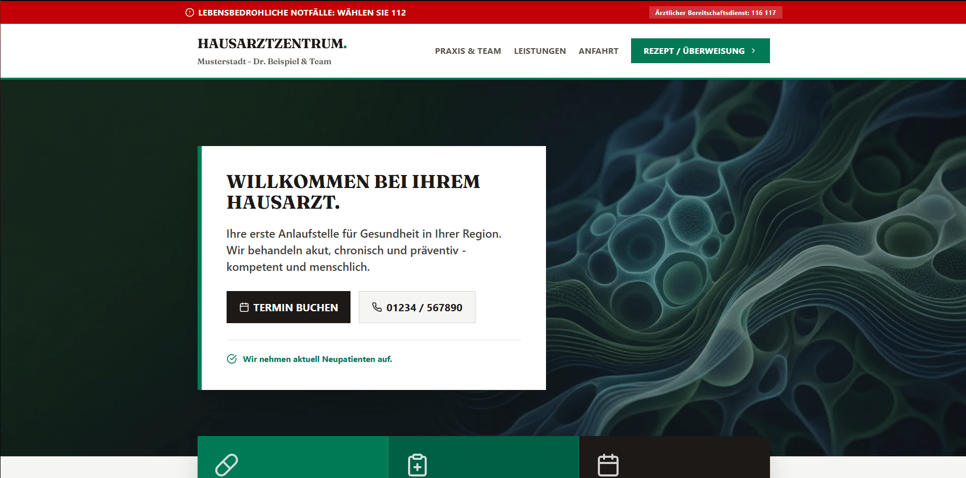Select the phone icon beside 01234 / 567890
The height and width of the screenshot is (478, 966).
tap(377, 307)
